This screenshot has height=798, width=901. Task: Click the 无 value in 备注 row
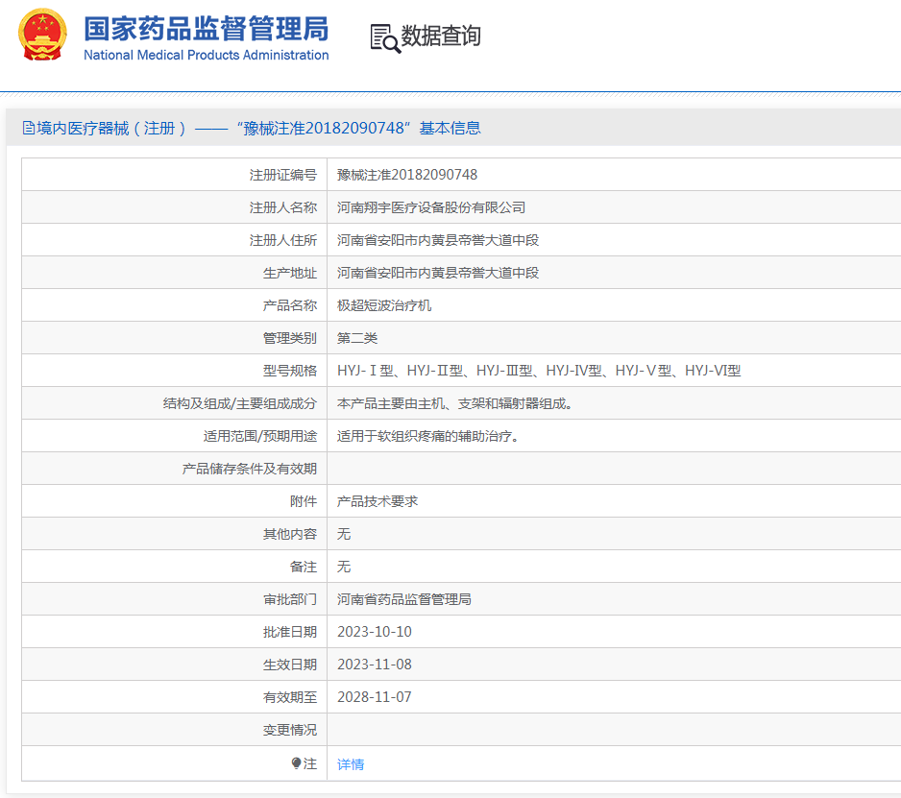click(x=344, y=567)
